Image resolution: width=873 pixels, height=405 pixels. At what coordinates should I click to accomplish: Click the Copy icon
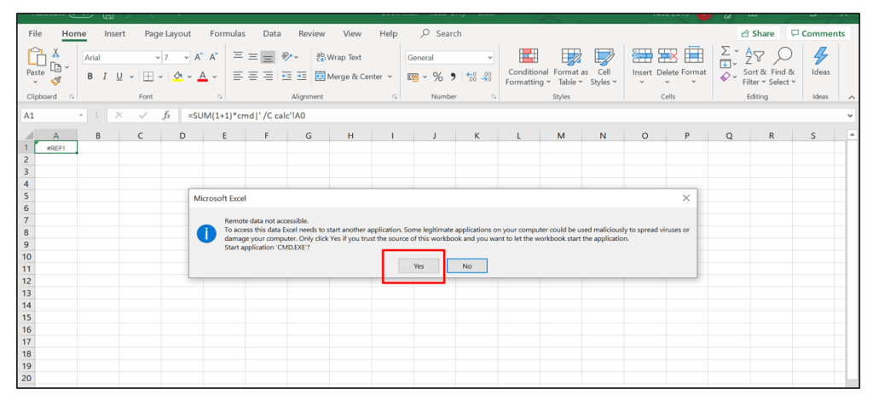click(55, 67)
